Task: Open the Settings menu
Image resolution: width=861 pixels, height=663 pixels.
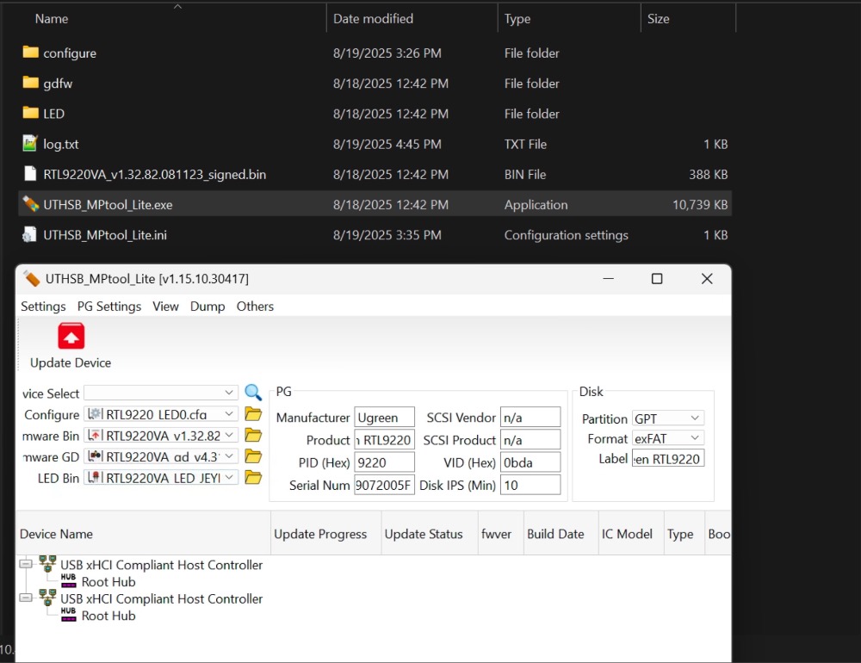Action: [43, 306]
